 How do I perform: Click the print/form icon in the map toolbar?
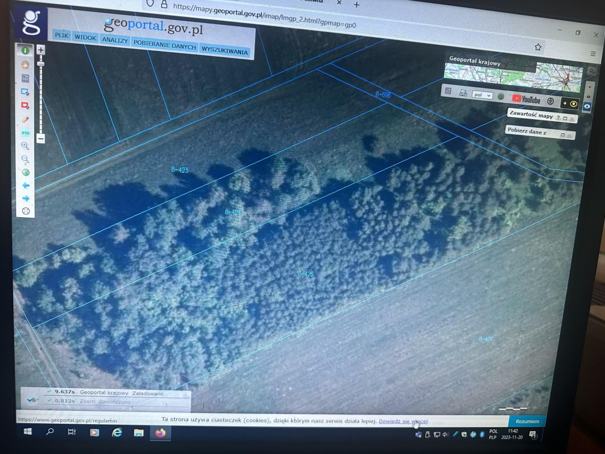(x=448, y=91)
